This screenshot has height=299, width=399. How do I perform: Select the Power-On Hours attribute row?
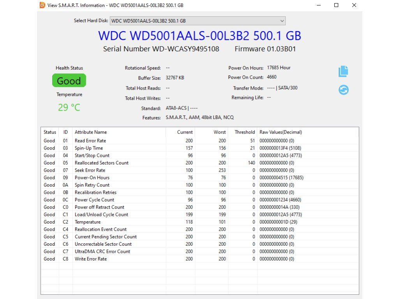92,178
